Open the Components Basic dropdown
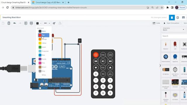 pyautogui.click(x=174, y=29)
